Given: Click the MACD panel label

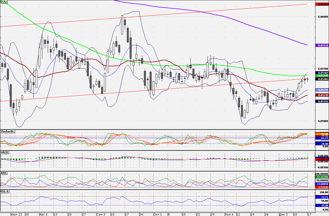Looking at the screenshot, I should click(x=4, y=152).
